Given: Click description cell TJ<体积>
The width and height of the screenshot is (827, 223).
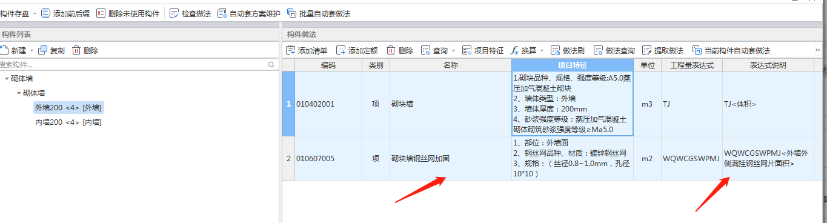Looking at the screenshot, I should [768, 104].
